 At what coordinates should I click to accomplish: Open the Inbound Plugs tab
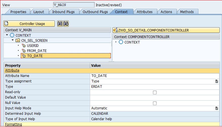(63, 12)
